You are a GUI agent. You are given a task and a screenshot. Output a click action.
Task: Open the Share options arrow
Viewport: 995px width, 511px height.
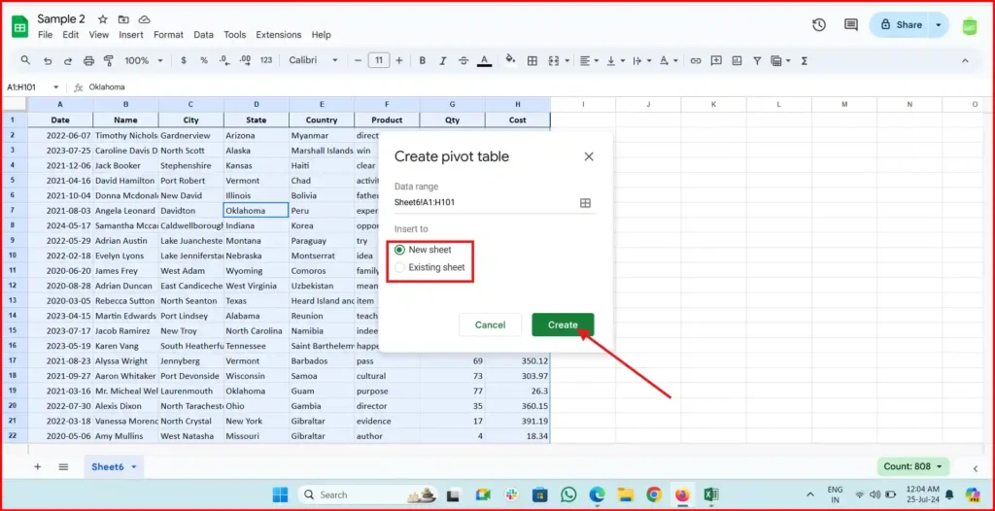(939, 24)
